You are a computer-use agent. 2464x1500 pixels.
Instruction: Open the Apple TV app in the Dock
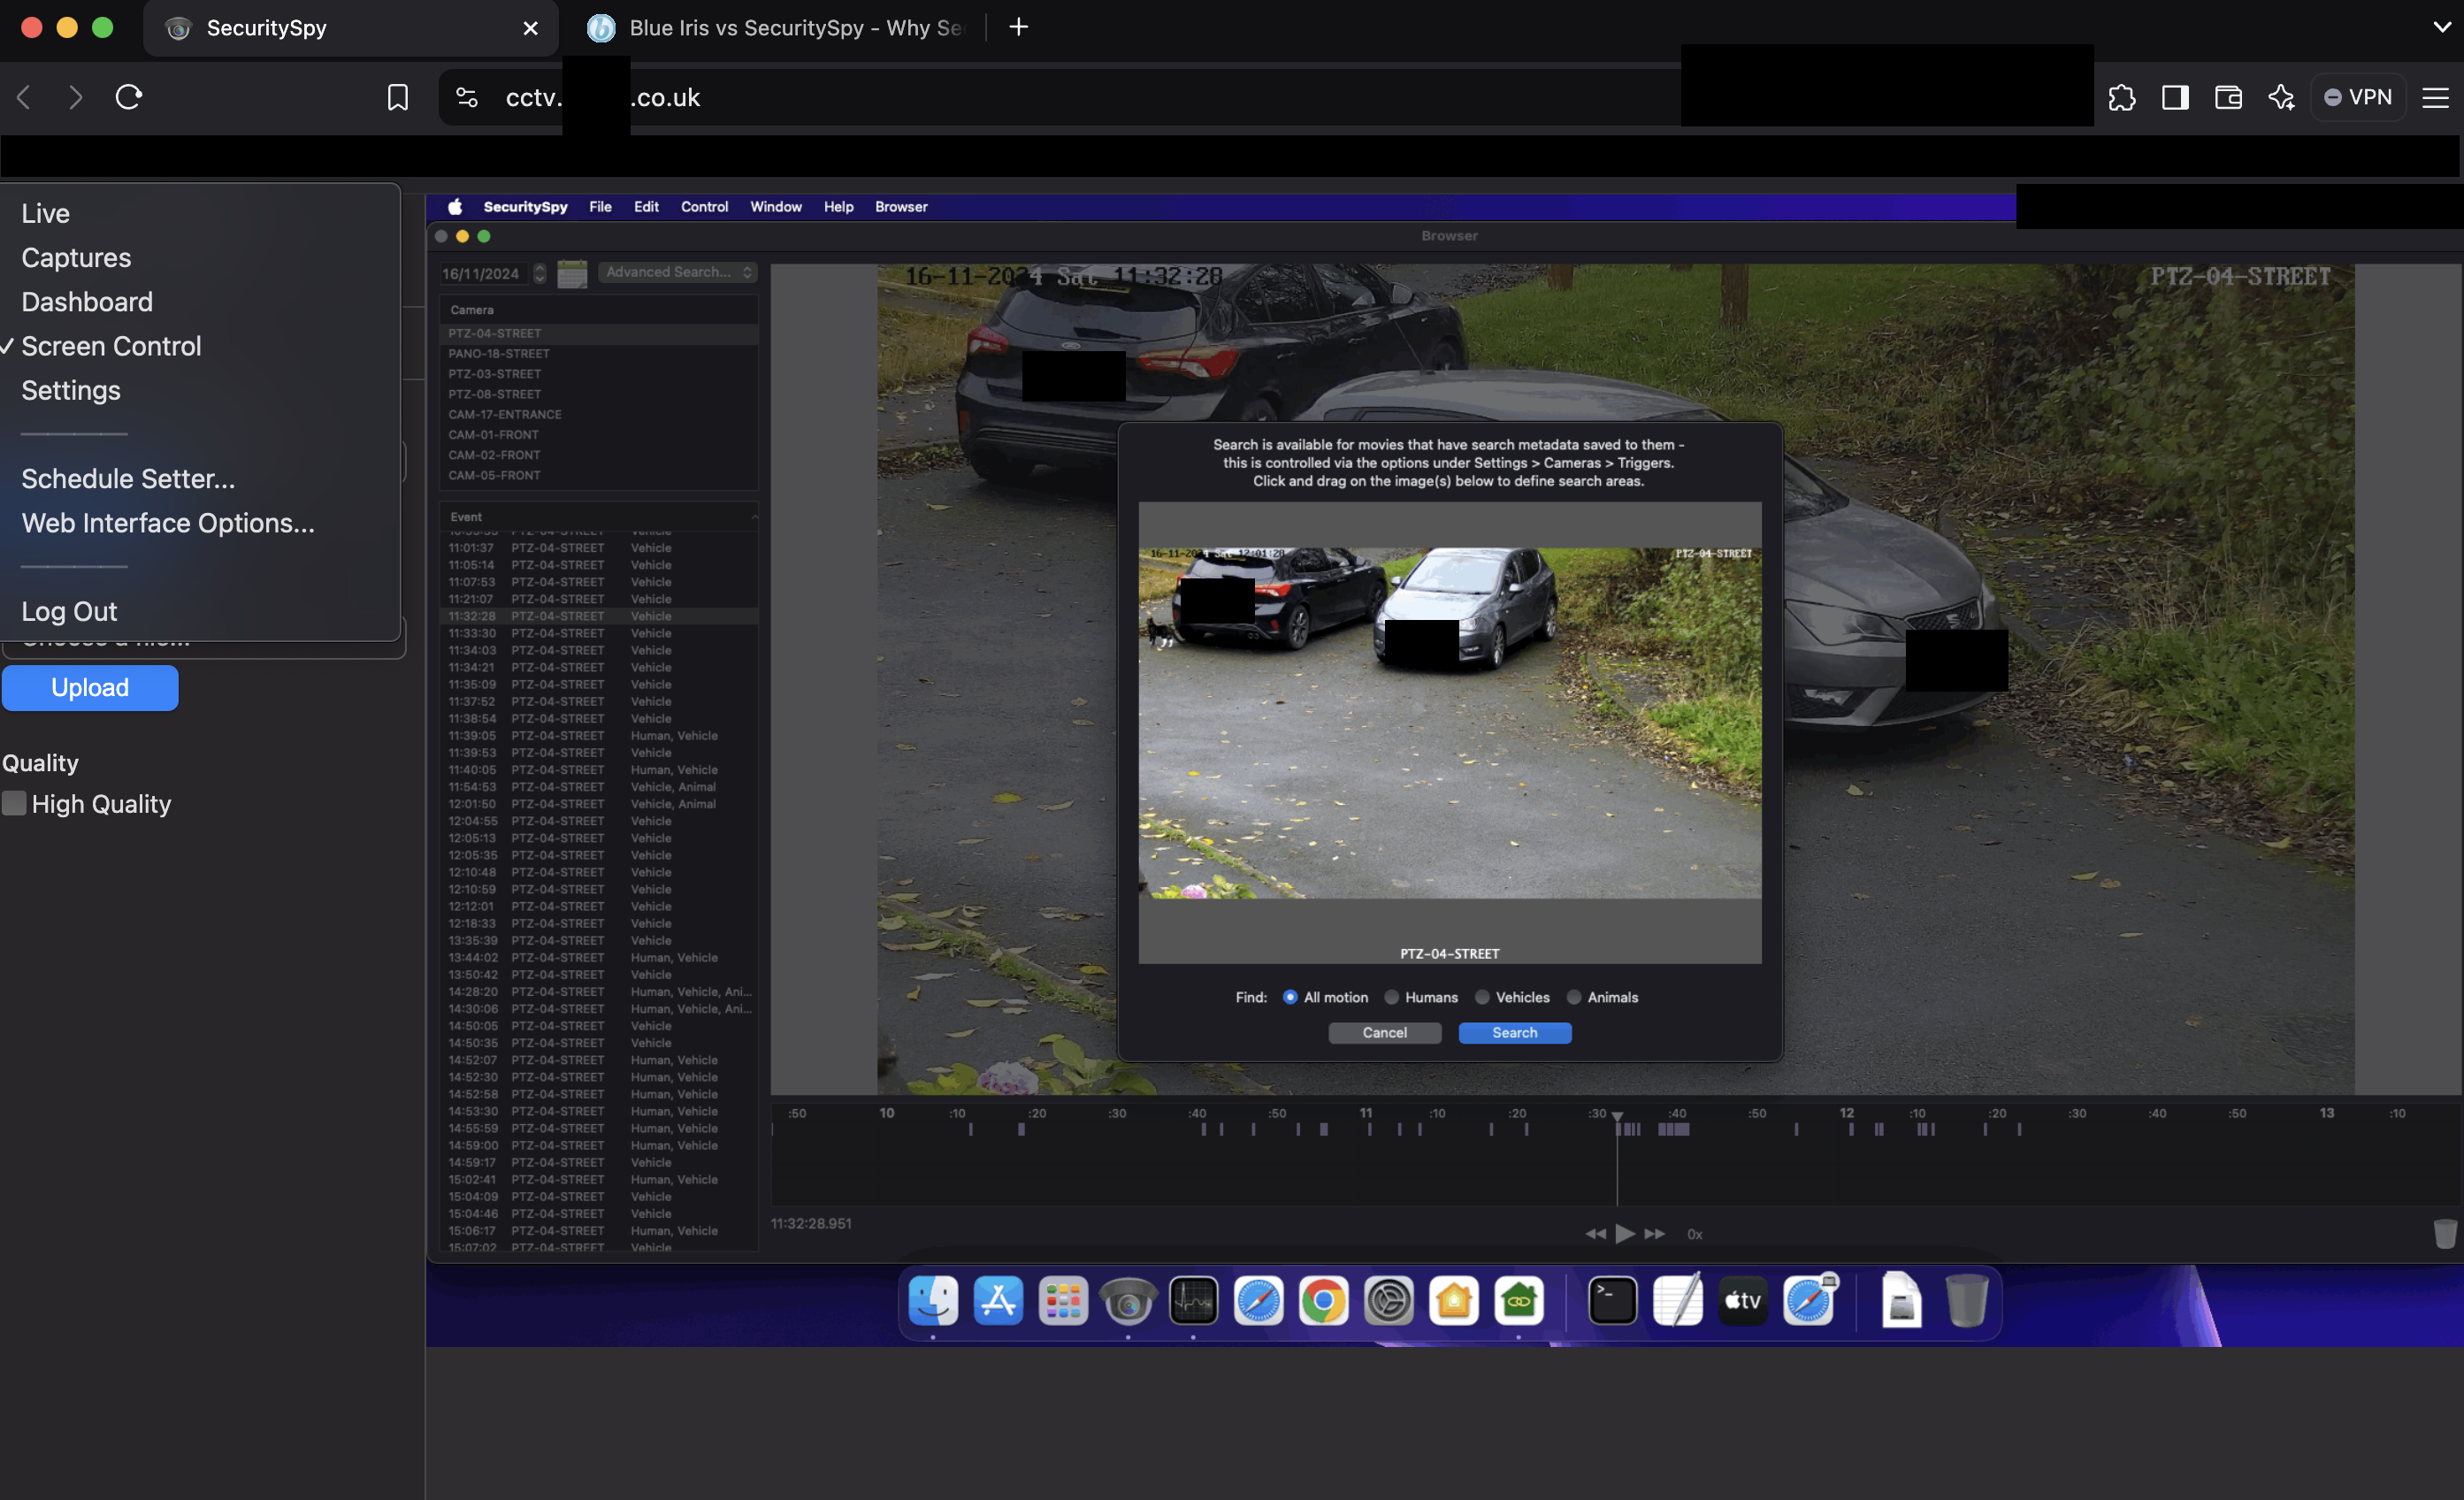pyautogui.click(x=1742, y=1301)
